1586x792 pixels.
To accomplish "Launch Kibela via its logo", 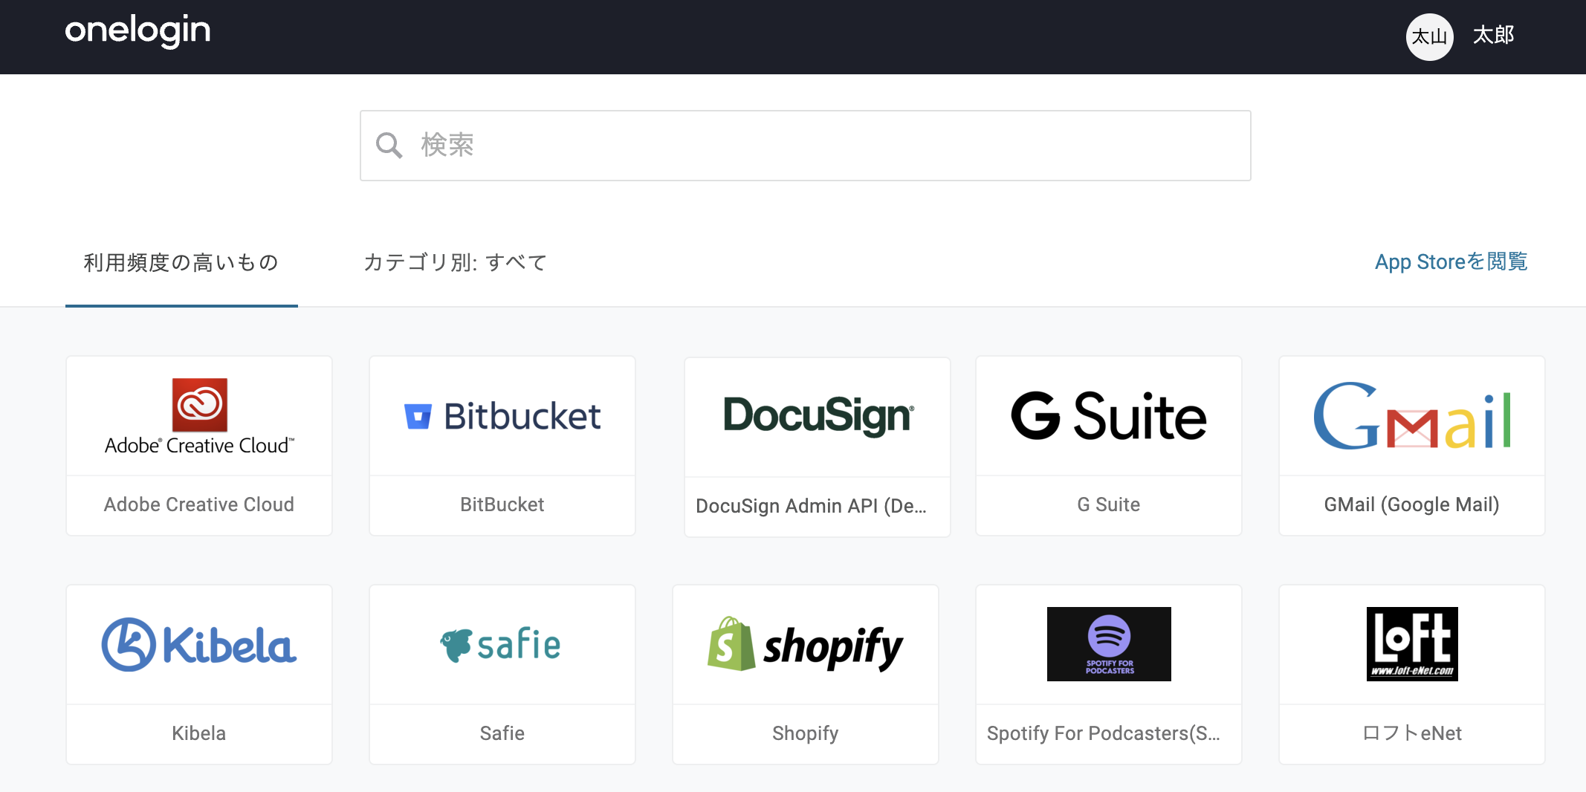I will (x=199, y=645).
